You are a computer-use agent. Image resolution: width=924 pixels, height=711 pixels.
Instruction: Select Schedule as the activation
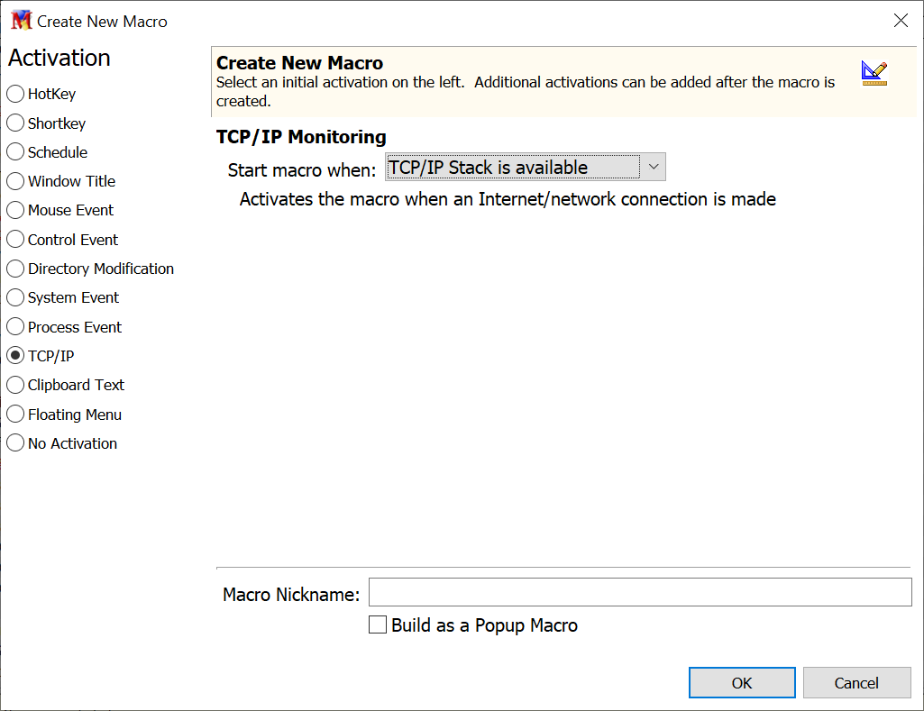(15, 152)
